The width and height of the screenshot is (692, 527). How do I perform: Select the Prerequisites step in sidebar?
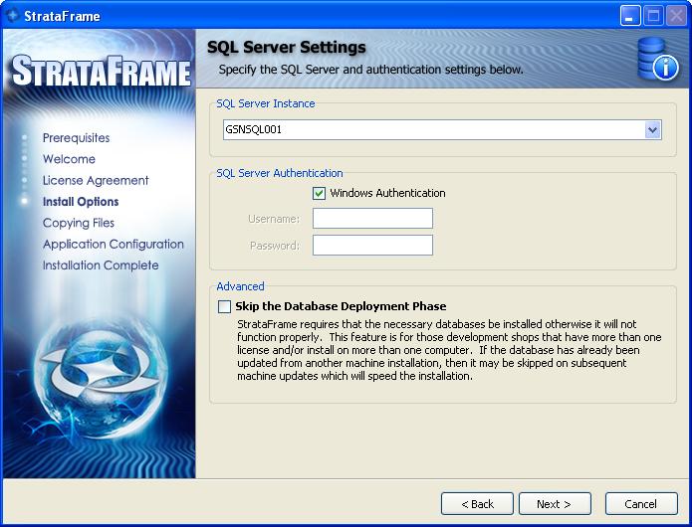click(x=76, y=138)
